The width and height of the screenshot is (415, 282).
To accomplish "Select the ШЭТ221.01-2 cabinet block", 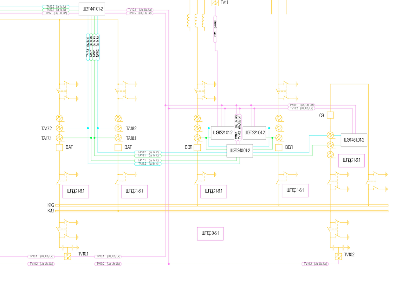I will pyautogui.click(x=223, y=133).
